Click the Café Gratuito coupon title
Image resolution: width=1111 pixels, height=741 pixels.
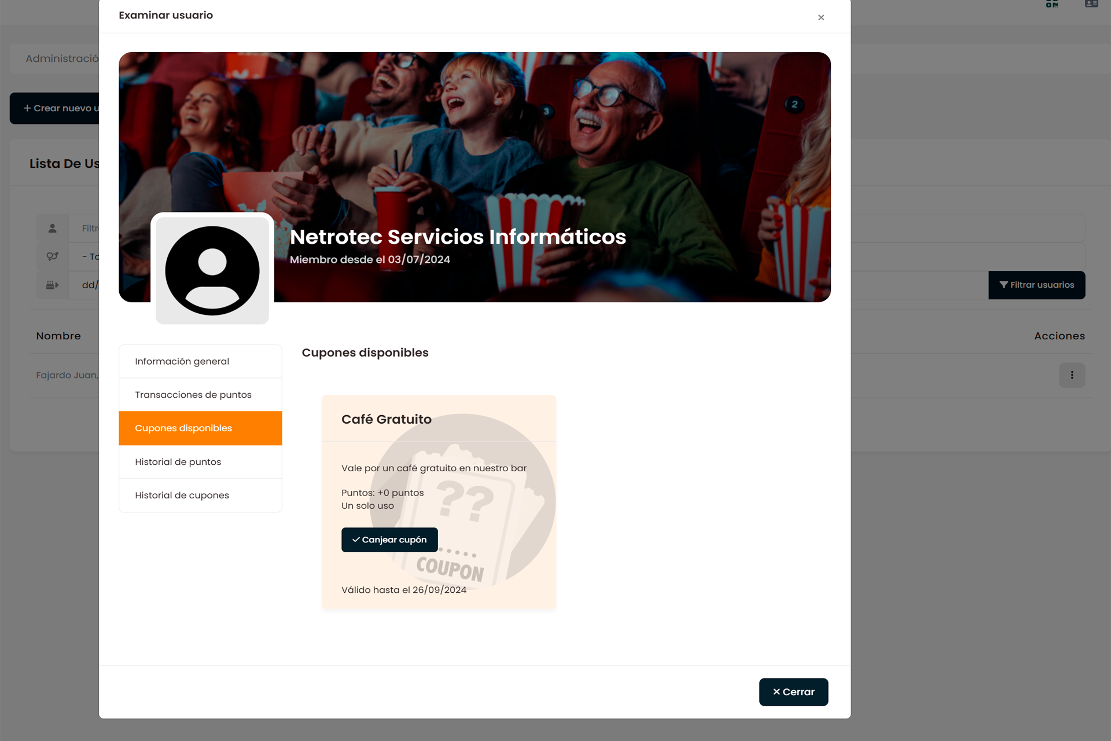point(387,419)
